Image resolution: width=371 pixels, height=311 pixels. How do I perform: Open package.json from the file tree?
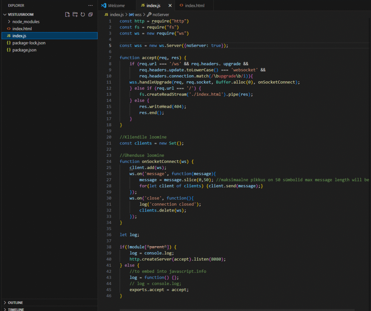(24, 50)
